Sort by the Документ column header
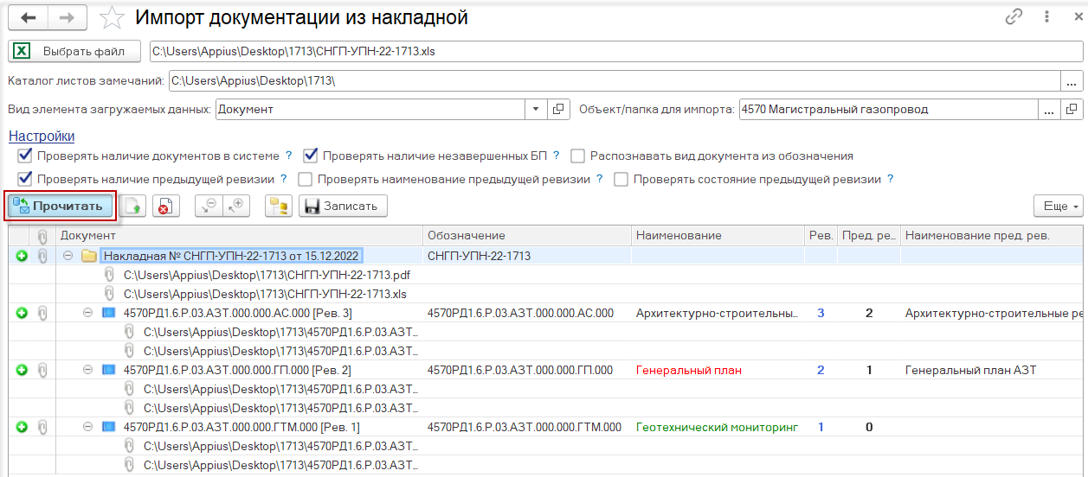 pyautogui.click(x=240, y=236)
